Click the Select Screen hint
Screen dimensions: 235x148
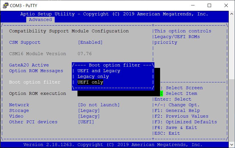[184, 88]
